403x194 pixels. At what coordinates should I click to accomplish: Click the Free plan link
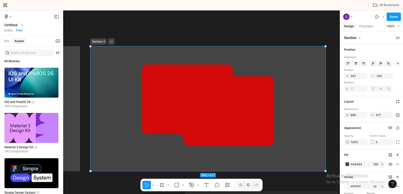point(19,30)
